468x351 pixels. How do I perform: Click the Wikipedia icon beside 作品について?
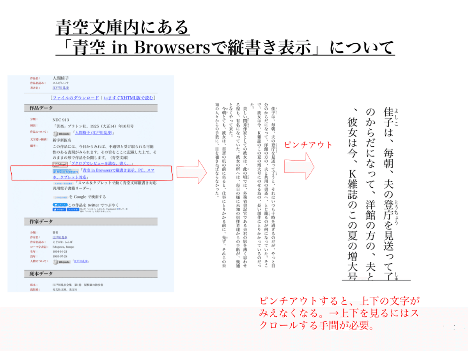(x=62, y=134)
